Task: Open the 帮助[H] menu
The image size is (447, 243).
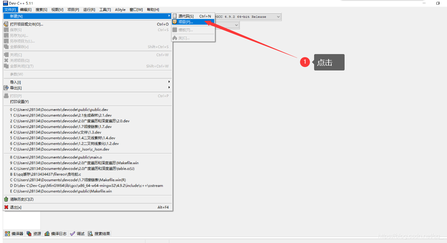Action: pos(153,10)
